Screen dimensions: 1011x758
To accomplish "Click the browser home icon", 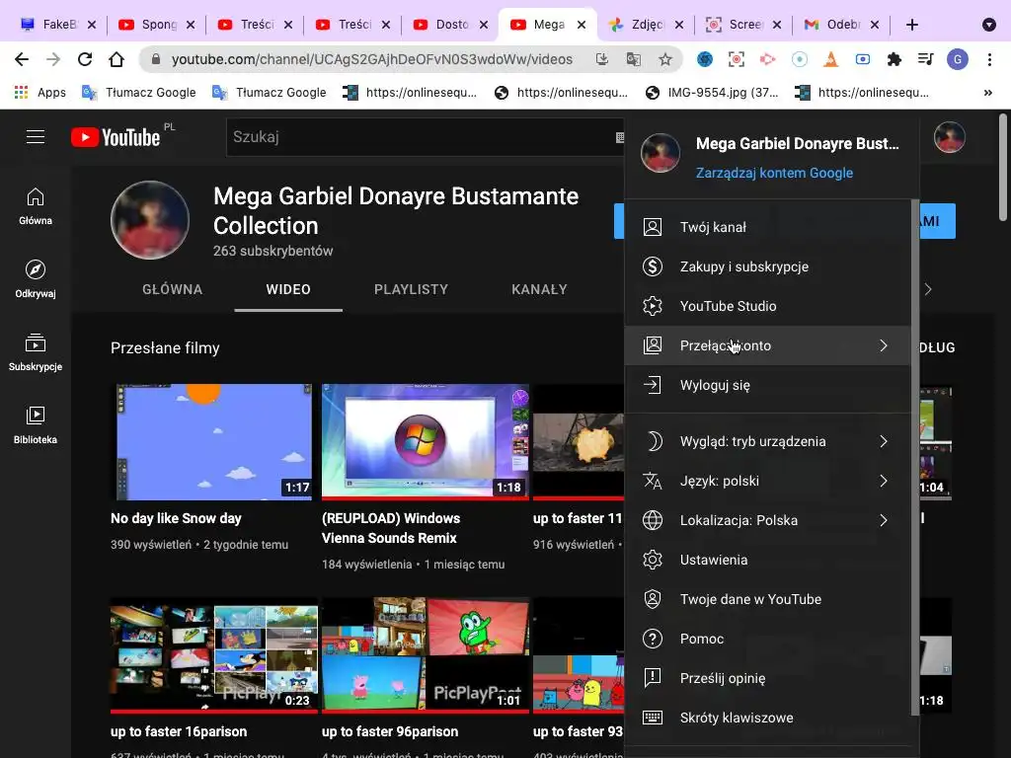I will (x=117, y=59).
